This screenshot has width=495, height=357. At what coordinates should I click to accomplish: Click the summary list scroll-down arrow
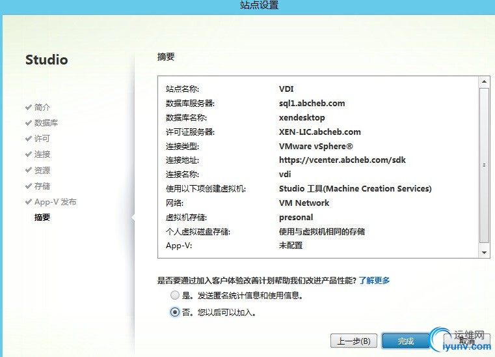(484, 252)
